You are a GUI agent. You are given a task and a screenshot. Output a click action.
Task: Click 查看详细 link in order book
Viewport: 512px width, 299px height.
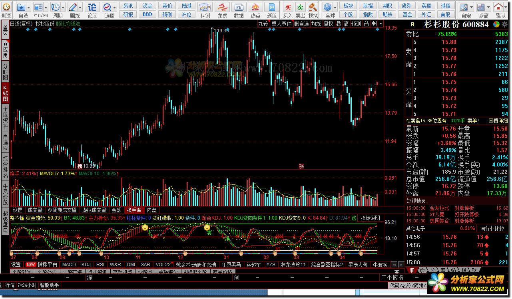point(498,121)
